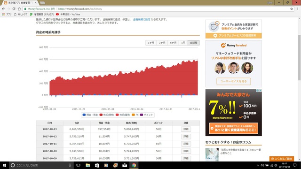Image resolution: width=301 pixels, height=169 pixels.
Task: Click the みんなで大家さん 7% advertisement
Action: point(234,113)
